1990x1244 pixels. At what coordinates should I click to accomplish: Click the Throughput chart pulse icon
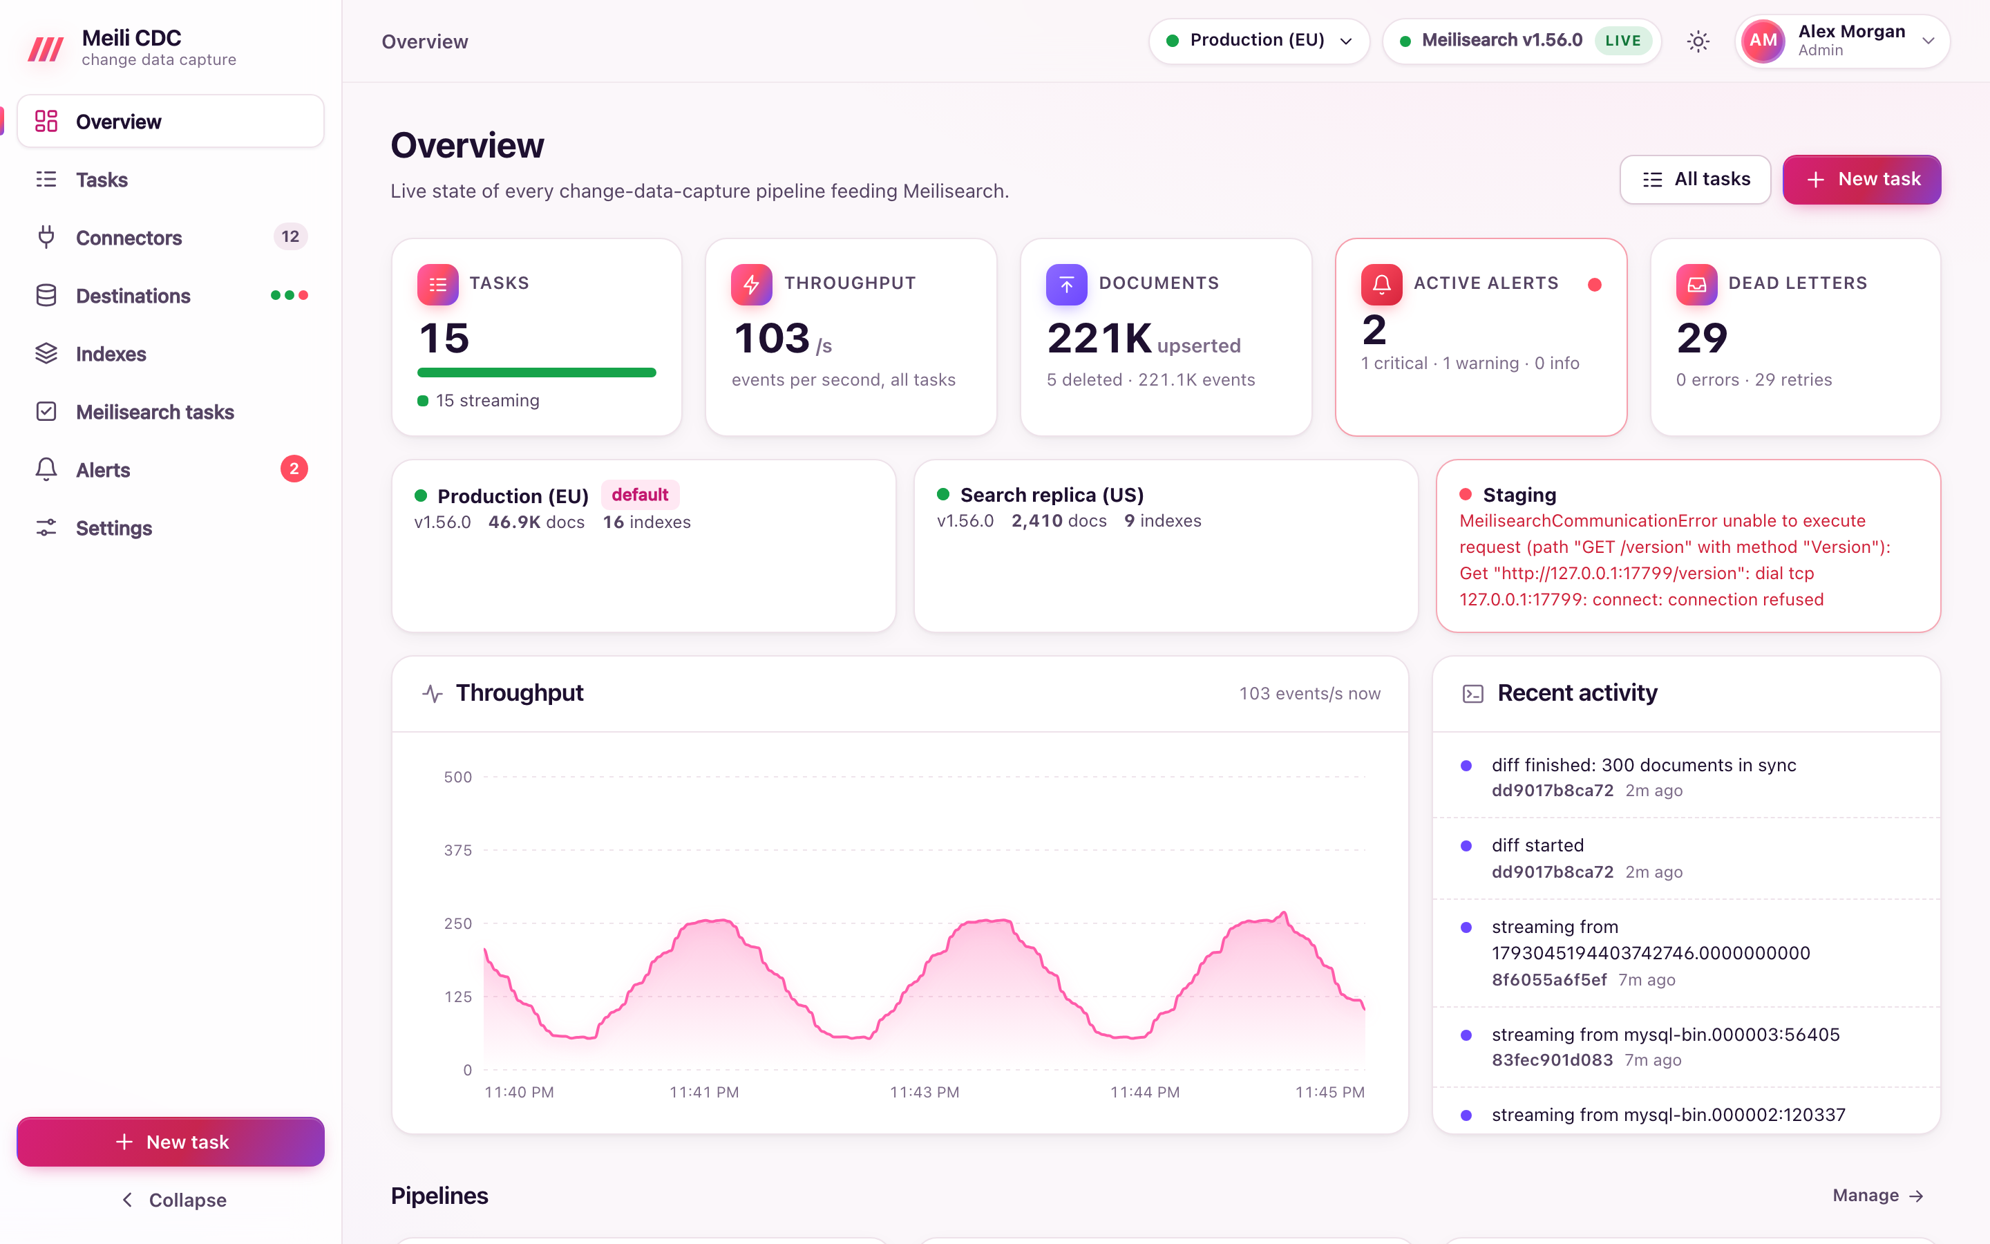pyautogui.click(x=433, y=694)
